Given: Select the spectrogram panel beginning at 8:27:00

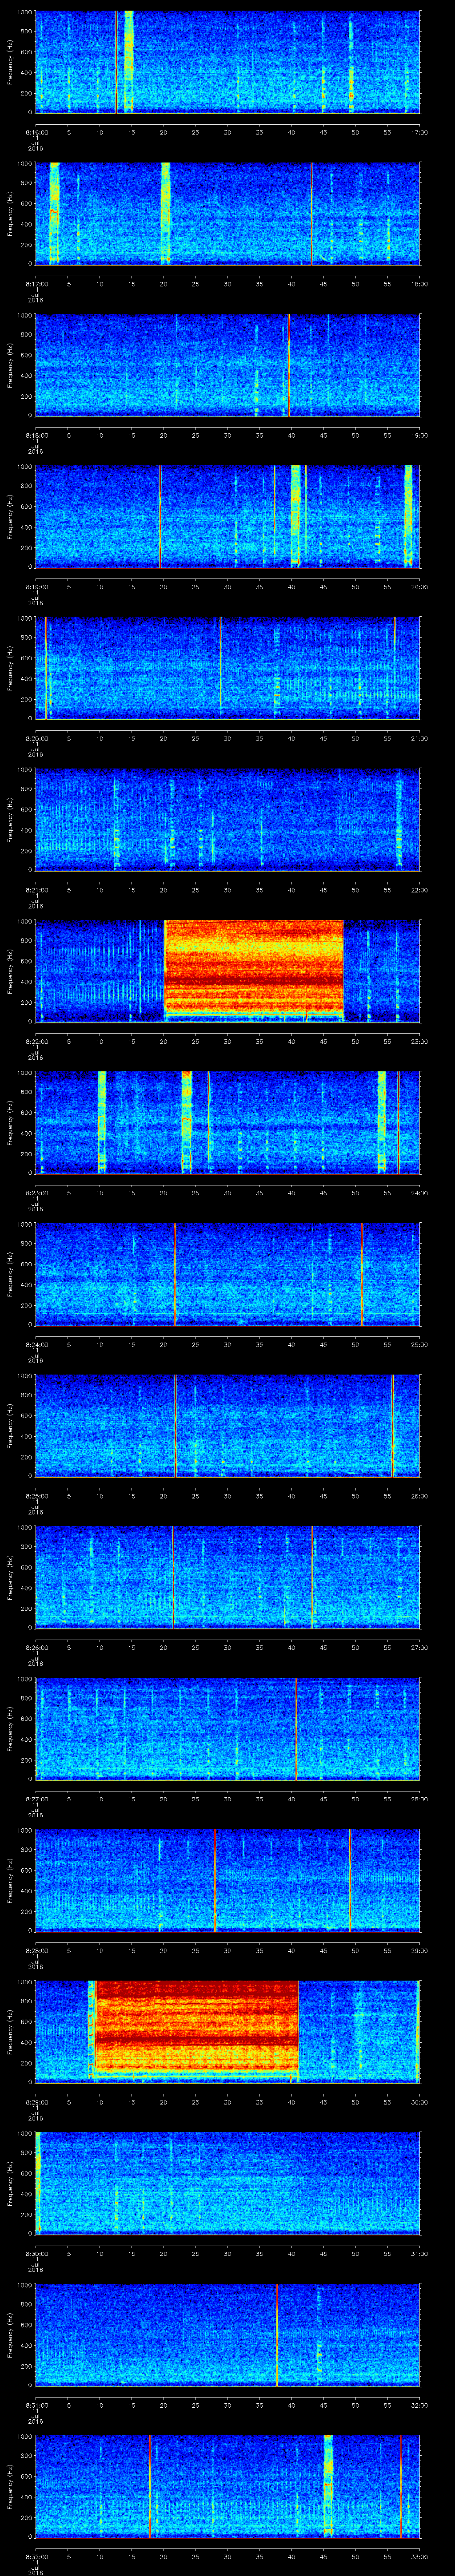Looking at the screenshot, I should pos(227,1728).
